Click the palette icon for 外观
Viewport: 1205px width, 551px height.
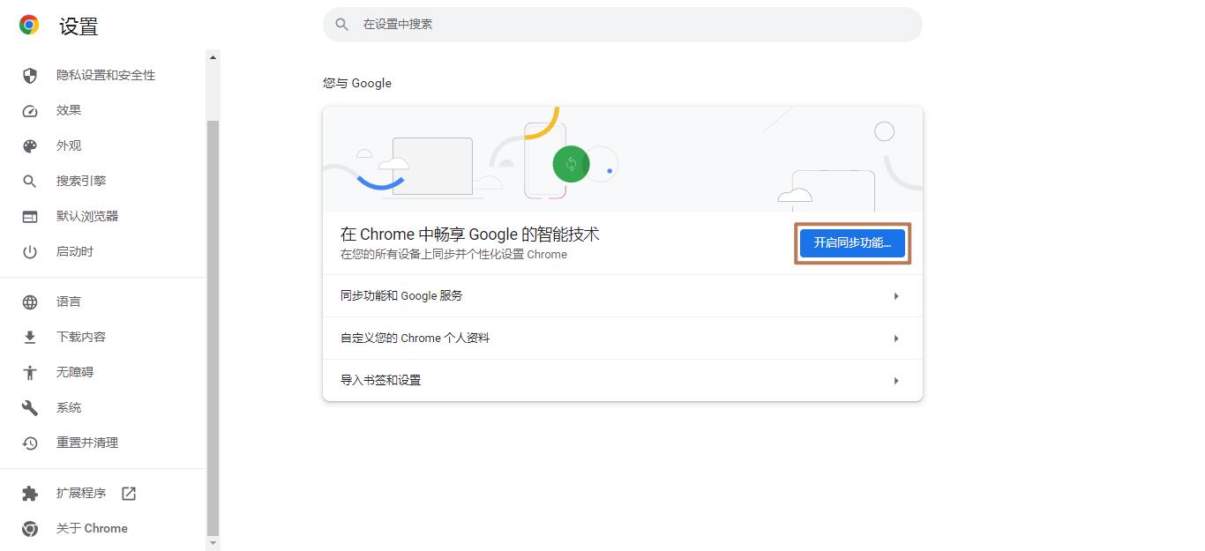point(30,145)
